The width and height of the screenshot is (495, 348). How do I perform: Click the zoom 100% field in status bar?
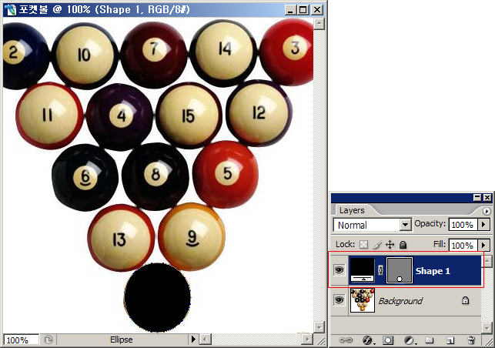coord(20,340)
